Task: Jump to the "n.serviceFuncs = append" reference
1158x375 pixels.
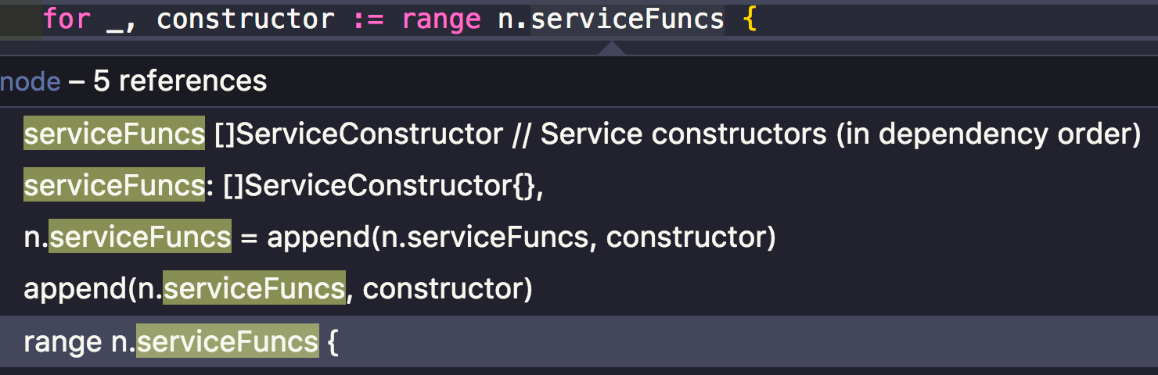Action: tap(399, 237)
